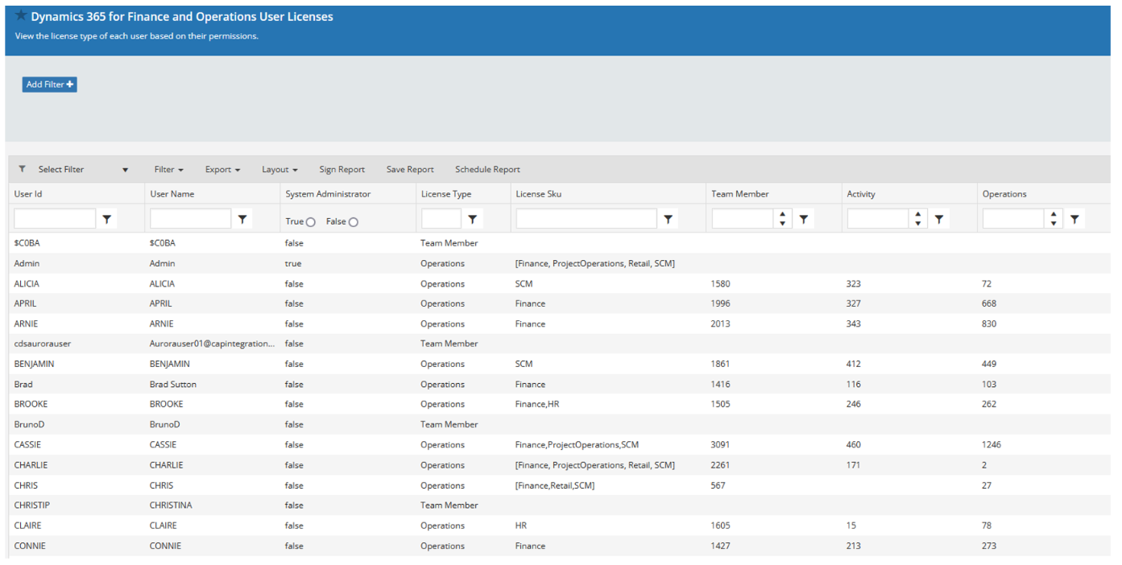
Task: Apply the Team Member column filter icon
Action: [803, 219]
